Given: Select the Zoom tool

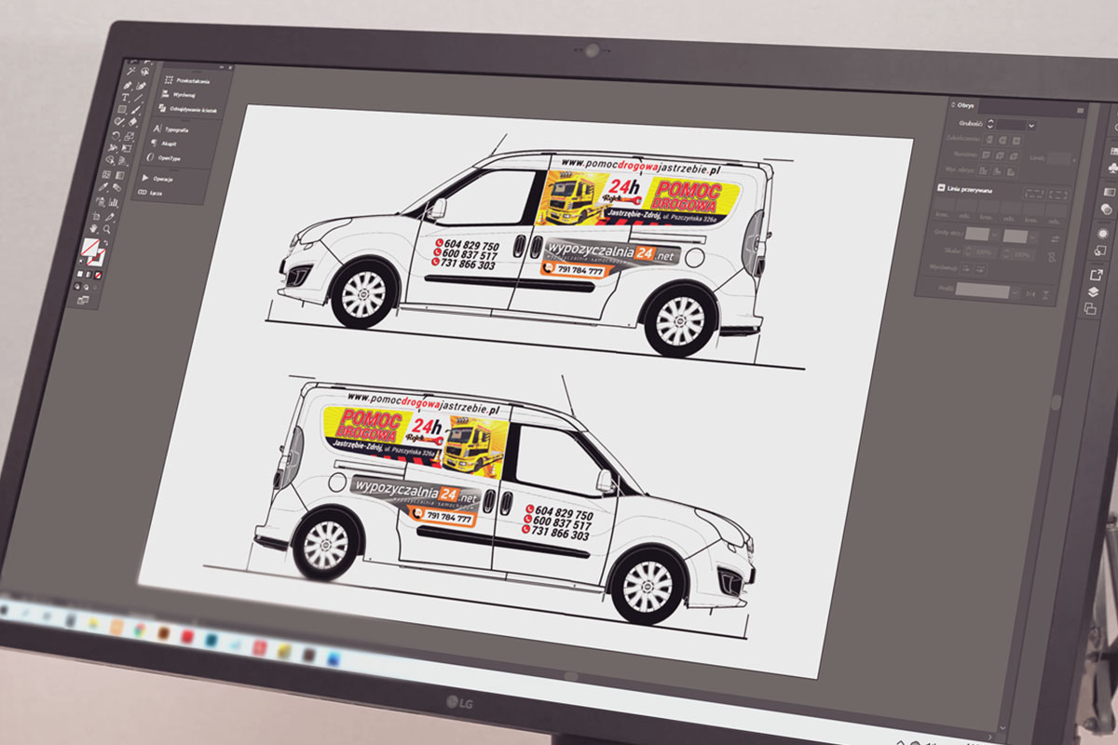Looking at the screenshot, I should (108, 228).
